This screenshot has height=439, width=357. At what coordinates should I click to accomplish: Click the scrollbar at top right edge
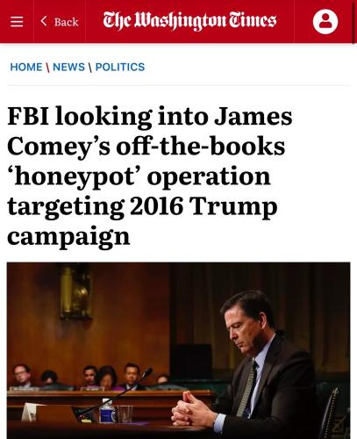pyautogui.click(x=354, y=22)
